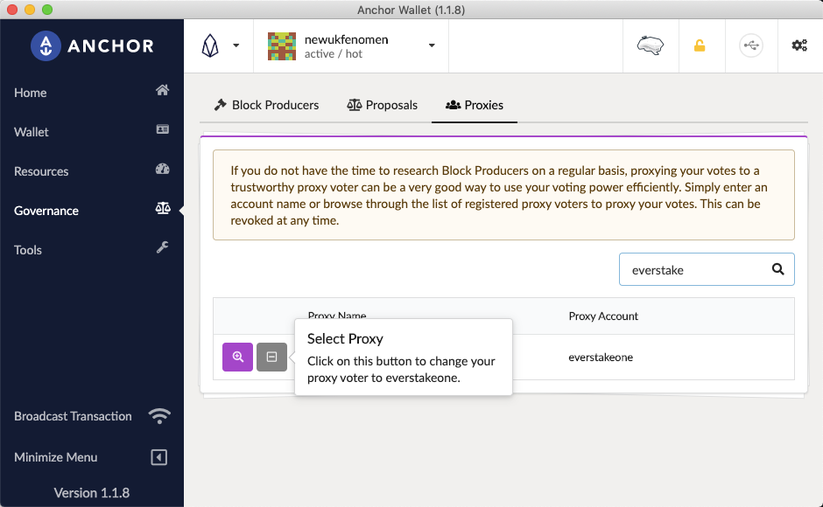This screenshot has height=507, width=823.
Task: Click the search magnifier icon
Action: 777,269
